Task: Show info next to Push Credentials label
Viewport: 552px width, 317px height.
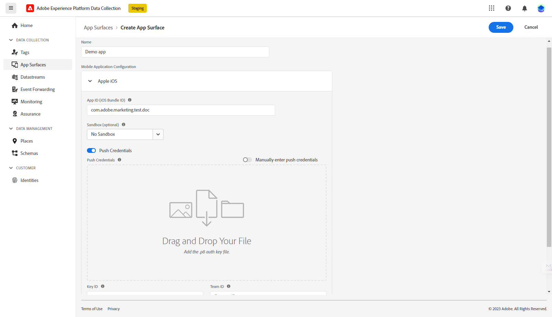Action: click(119, 160)
